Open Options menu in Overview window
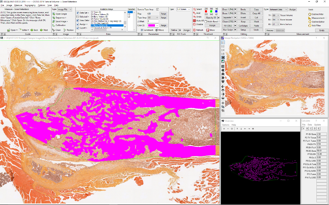The height and width of the screenshot is (205, 329). tap(226, 125)
